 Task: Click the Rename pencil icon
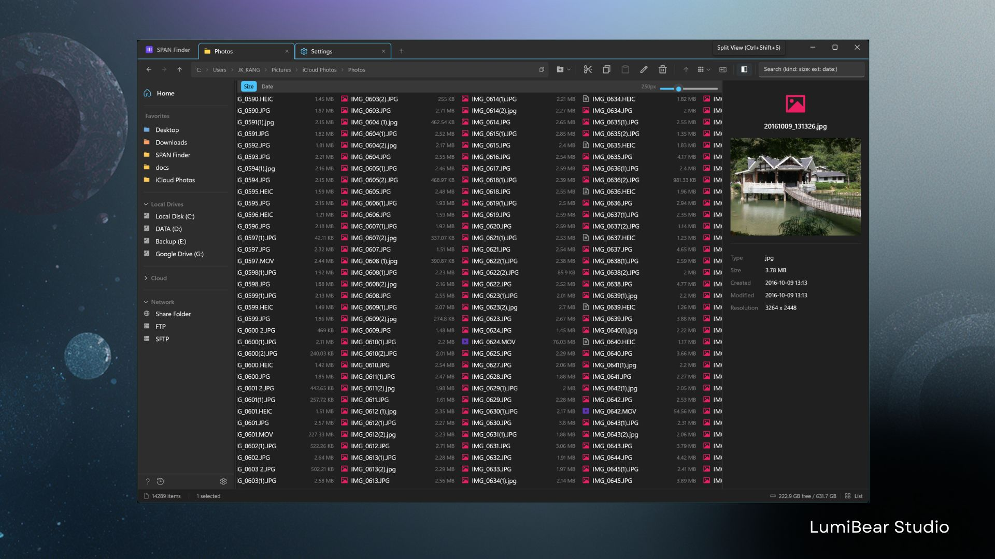tap(644, 69)
